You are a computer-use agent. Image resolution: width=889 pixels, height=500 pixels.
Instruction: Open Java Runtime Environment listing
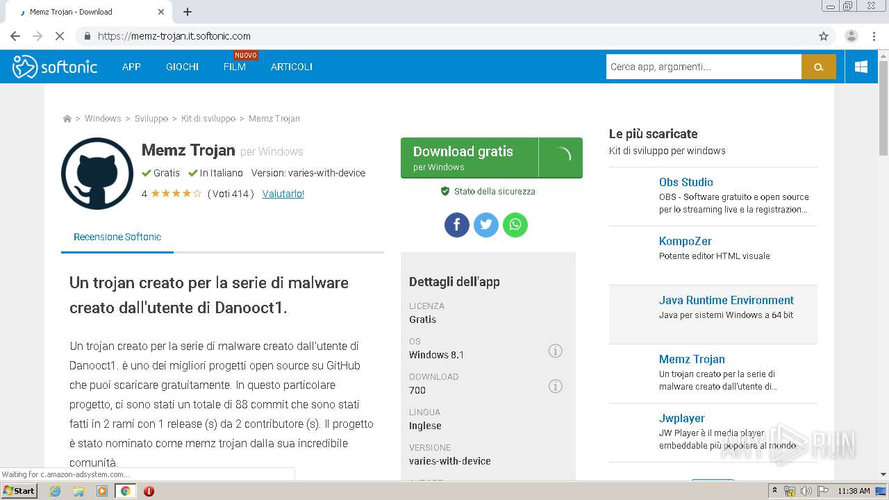pos(726,300)
